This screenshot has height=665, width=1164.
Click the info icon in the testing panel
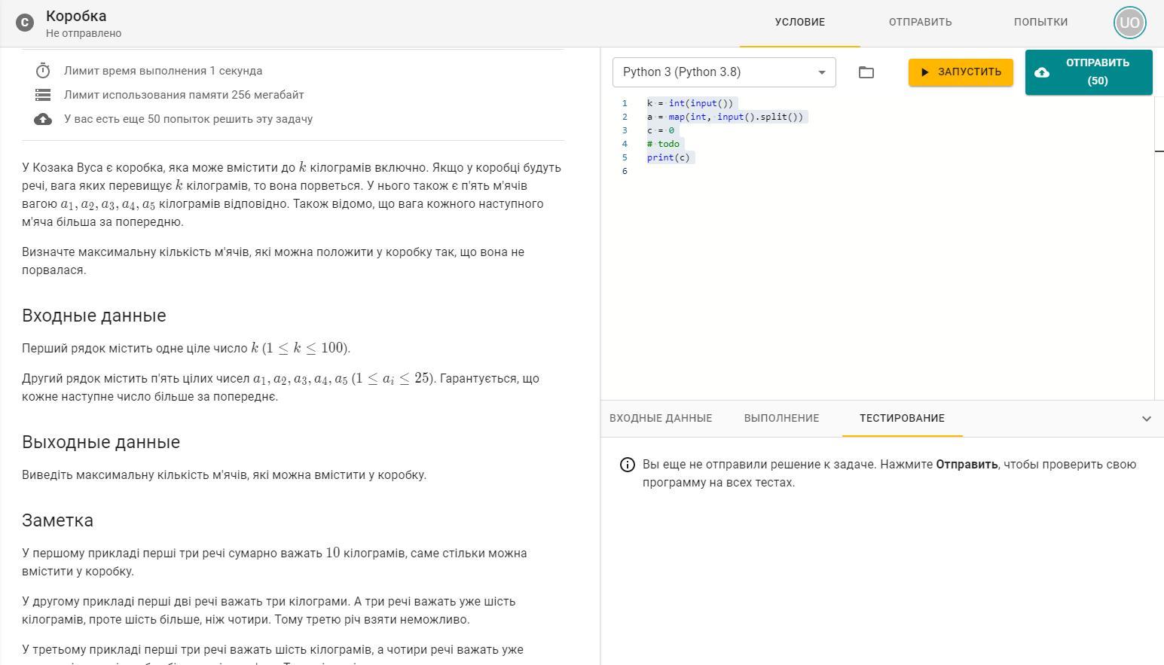click(627, 465)
